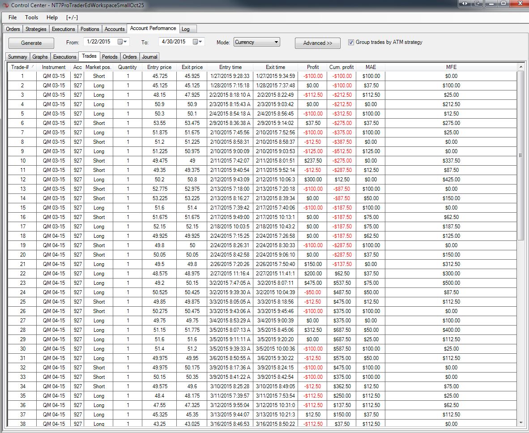Open the Help menu
The width and height of the screenshot is (529, 433).
tap(52, 17)
